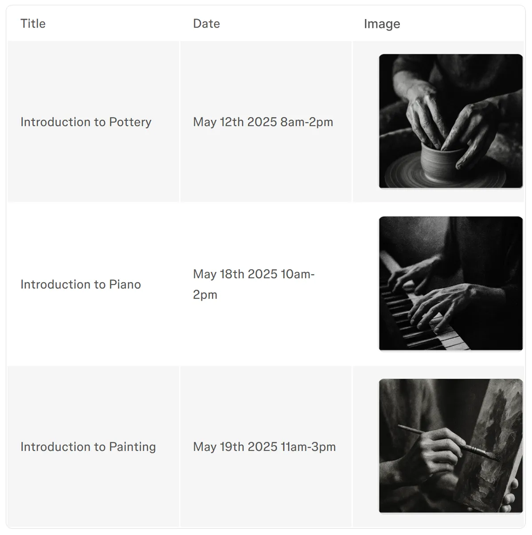
Task: Click the May 12th 2025 8am-2pm date
Action: [263, 122]
